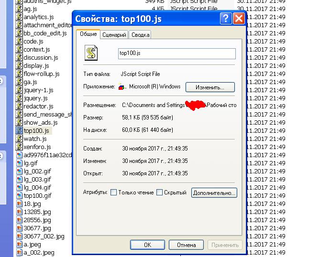
Task: Click the on-disk value '60,0 КБ (61 440 байт)'
Action: (147, 130)
